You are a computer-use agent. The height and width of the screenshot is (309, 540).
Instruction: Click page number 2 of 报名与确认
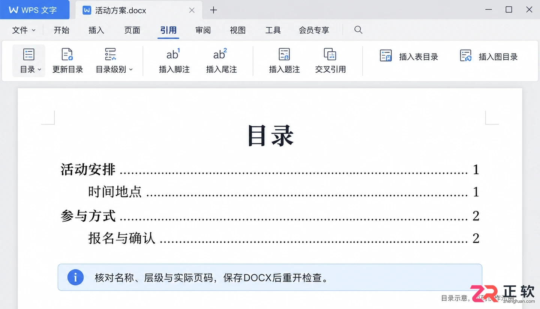476,238
